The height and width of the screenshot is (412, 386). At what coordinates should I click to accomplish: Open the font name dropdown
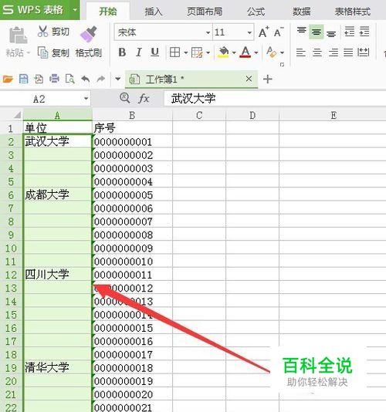208,33
